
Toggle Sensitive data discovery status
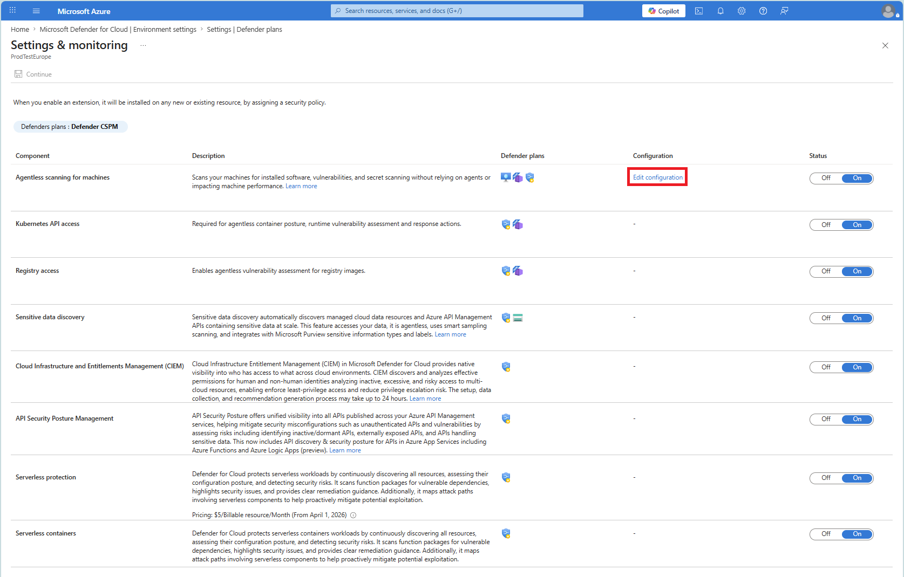pyautogui.click(x=841, y=318)
